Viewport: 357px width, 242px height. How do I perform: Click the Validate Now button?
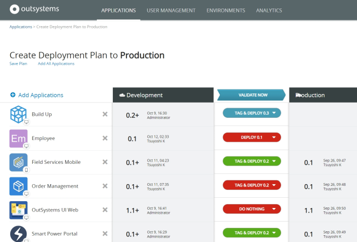point(252,95)
